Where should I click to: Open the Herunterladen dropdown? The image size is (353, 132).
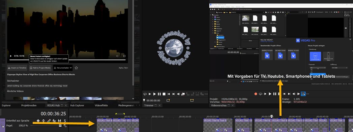tap(63, 68)
